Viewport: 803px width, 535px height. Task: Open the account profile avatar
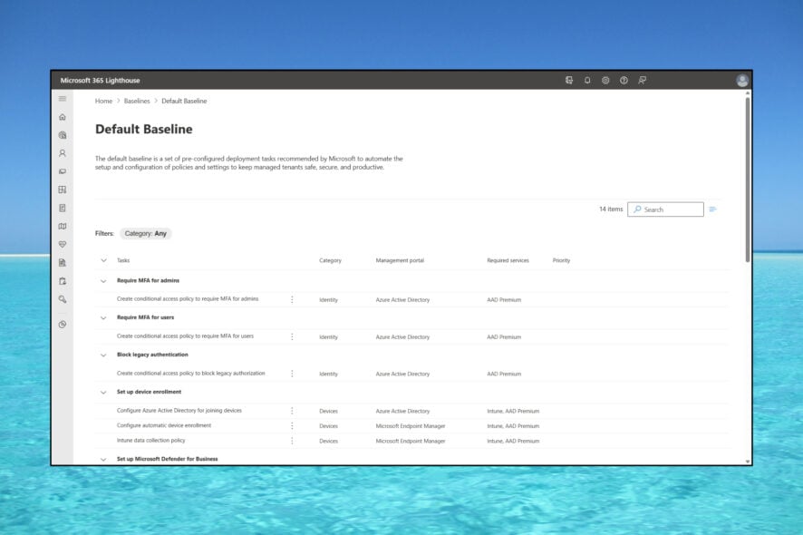click(742, 81)
